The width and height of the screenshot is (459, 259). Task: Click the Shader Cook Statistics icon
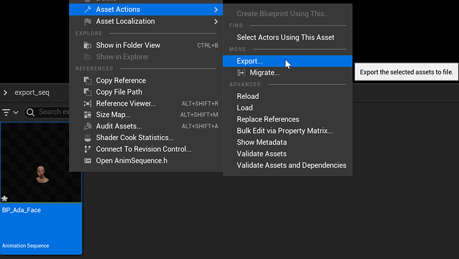point(88,138)
